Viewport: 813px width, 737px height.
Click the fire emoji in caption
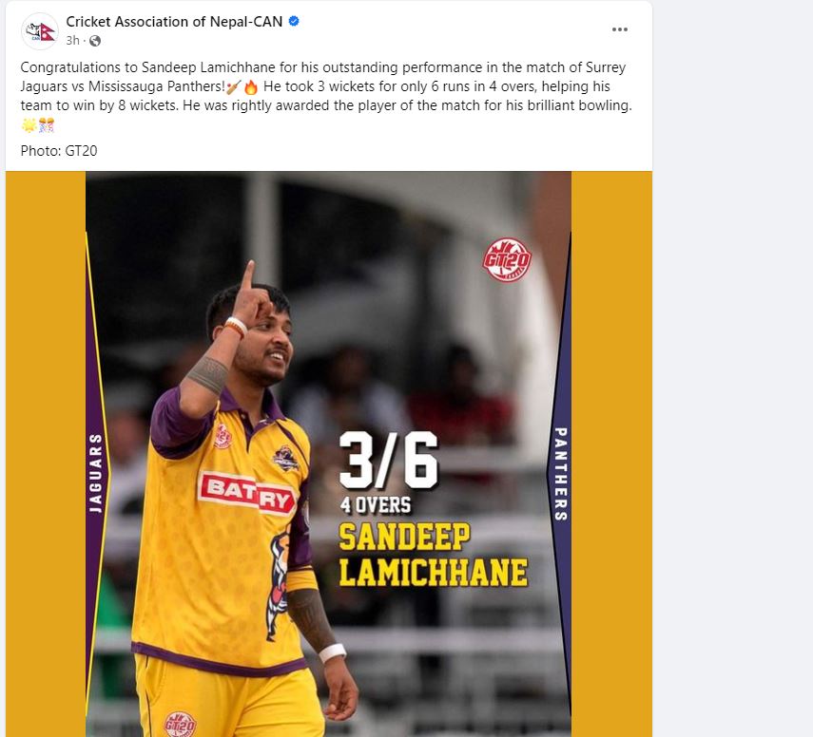click(x=251, y=87)
